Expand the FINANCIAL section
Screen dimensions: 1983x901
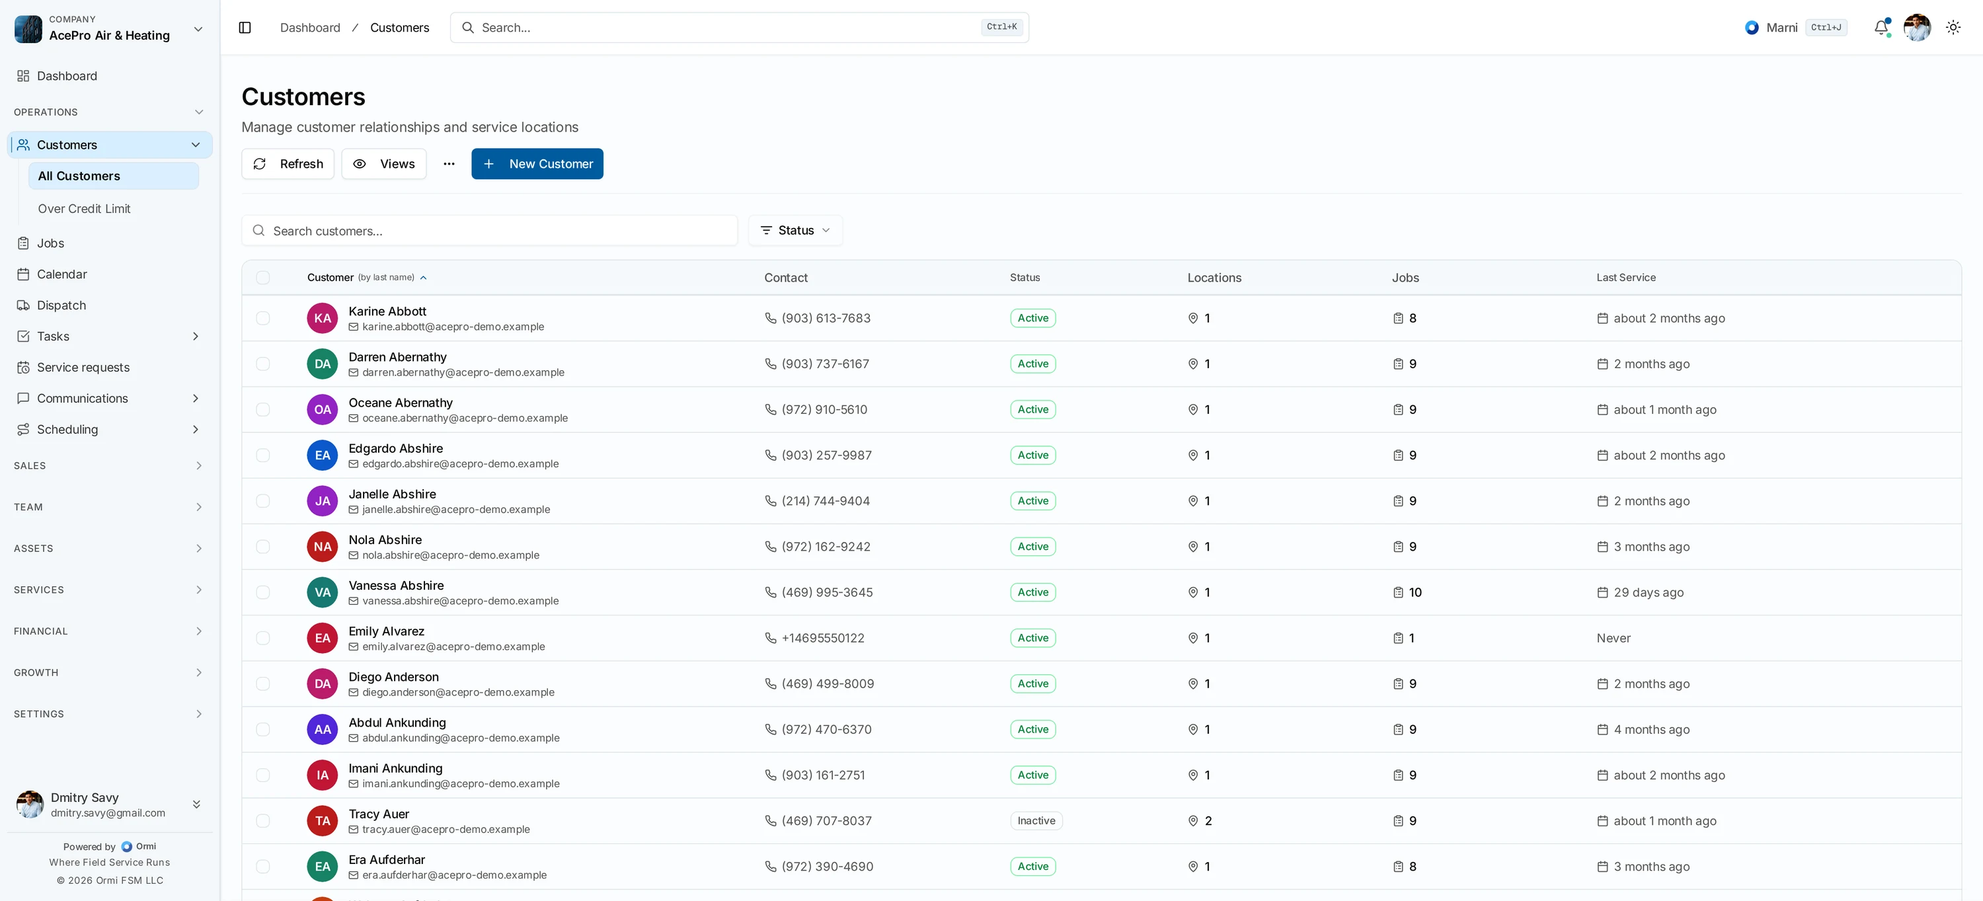109,631
